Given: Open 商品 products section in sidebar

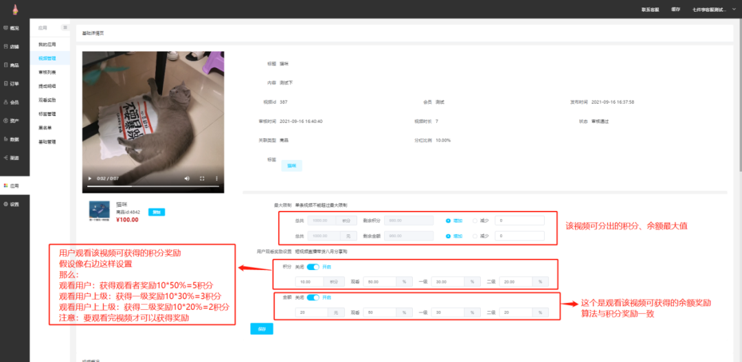Looking at the screenshot, I should point(12,65).
